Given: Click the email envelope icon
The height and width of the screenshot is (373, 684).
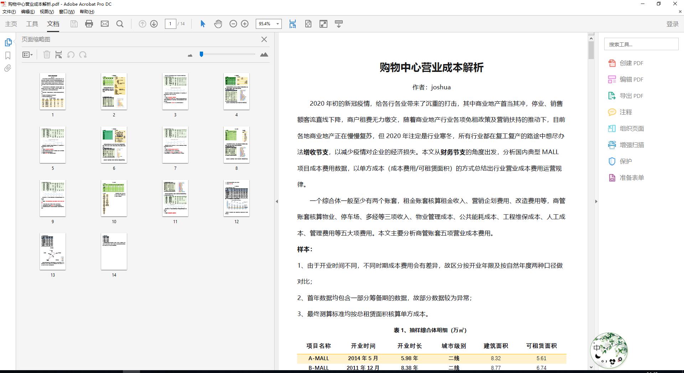Looking at the screenshot, I should pos(105,24).
